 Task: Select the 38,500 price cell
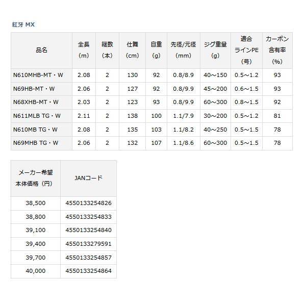36,203
